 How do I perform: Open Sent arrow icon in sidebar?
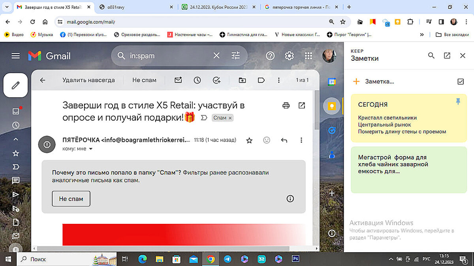tap(16, 195)
